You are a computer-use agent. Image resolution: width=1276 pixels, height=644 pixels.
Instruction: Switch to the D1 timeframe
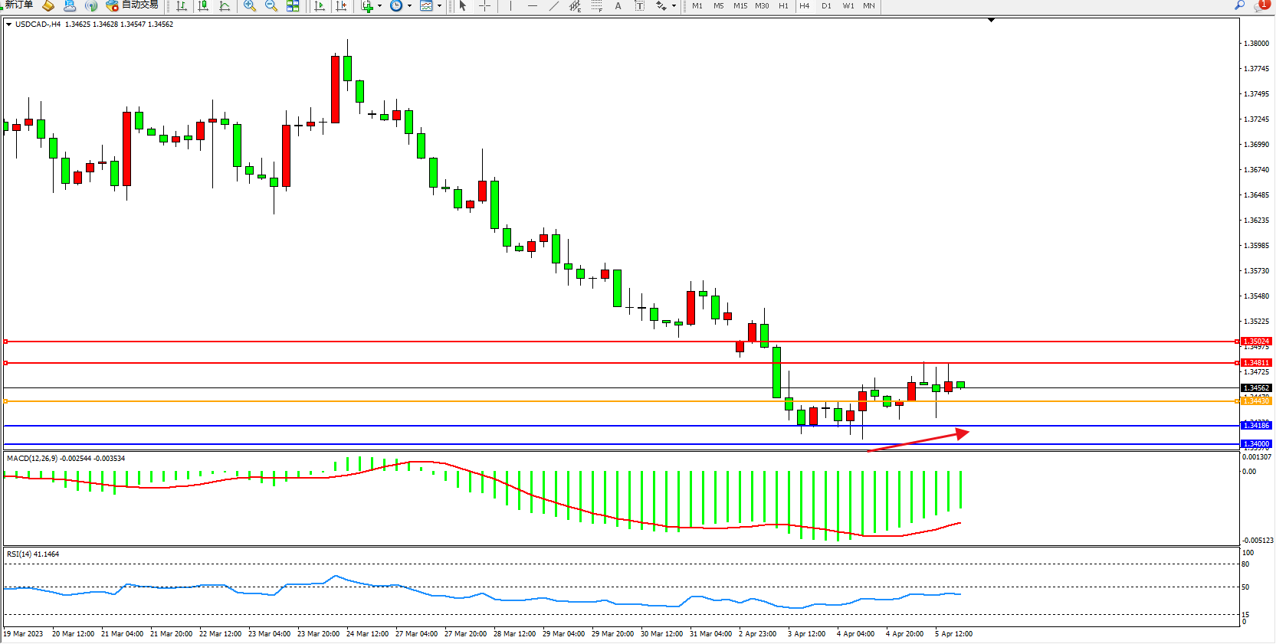pos(826,6)
